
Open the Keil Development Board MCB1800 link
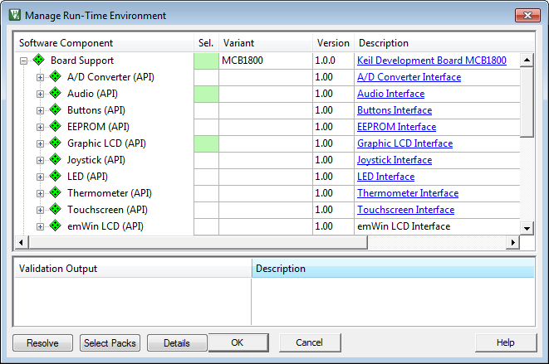(431, 61)
